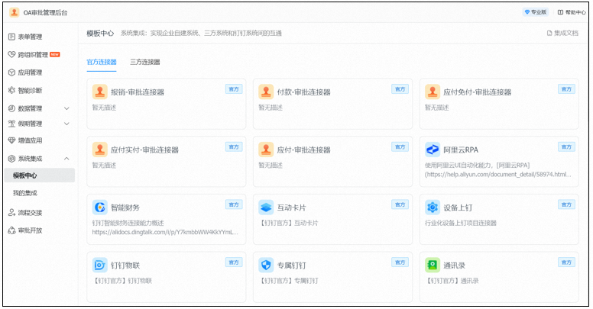Collapse the 系统集成 chevron

66,159
